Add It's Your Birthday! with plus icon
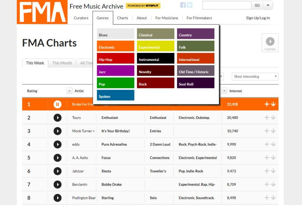Image resolution: width=302 pixels, height=205 pixels. 267,131
